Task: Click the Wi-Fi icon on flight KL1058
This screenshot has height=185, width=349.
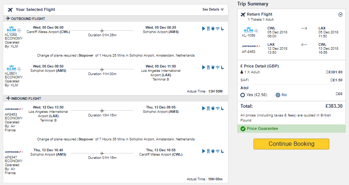Action: point(218,29)
